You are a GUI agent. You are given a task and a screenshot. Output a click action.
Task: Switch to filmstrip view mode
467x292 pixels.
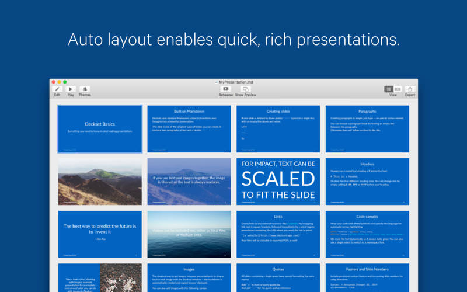pyautogui.click(x=398, y=89)
